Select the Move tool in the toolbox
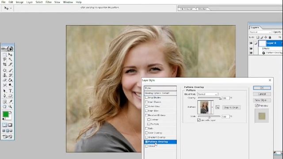283x159 pixels. (x=10, y=54)
